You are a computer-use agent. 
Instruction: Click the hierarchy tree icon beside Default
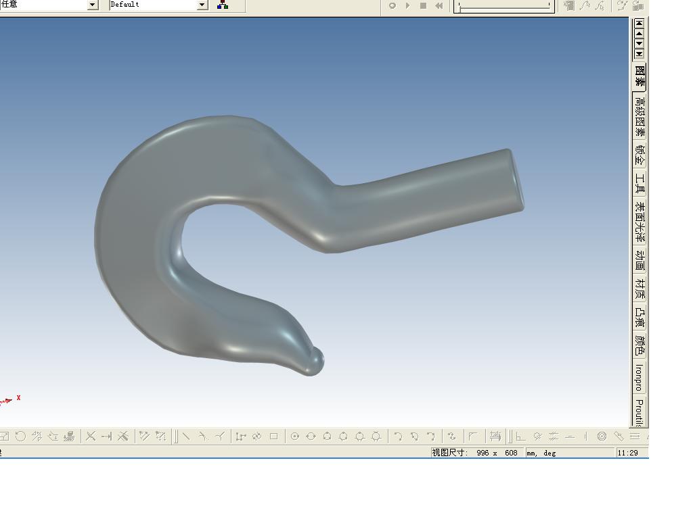tap(223, 5)
